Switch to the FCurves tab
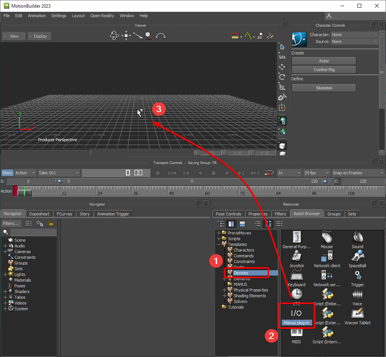The height and width of the screenshot is (357, 386). coord(64,214)
